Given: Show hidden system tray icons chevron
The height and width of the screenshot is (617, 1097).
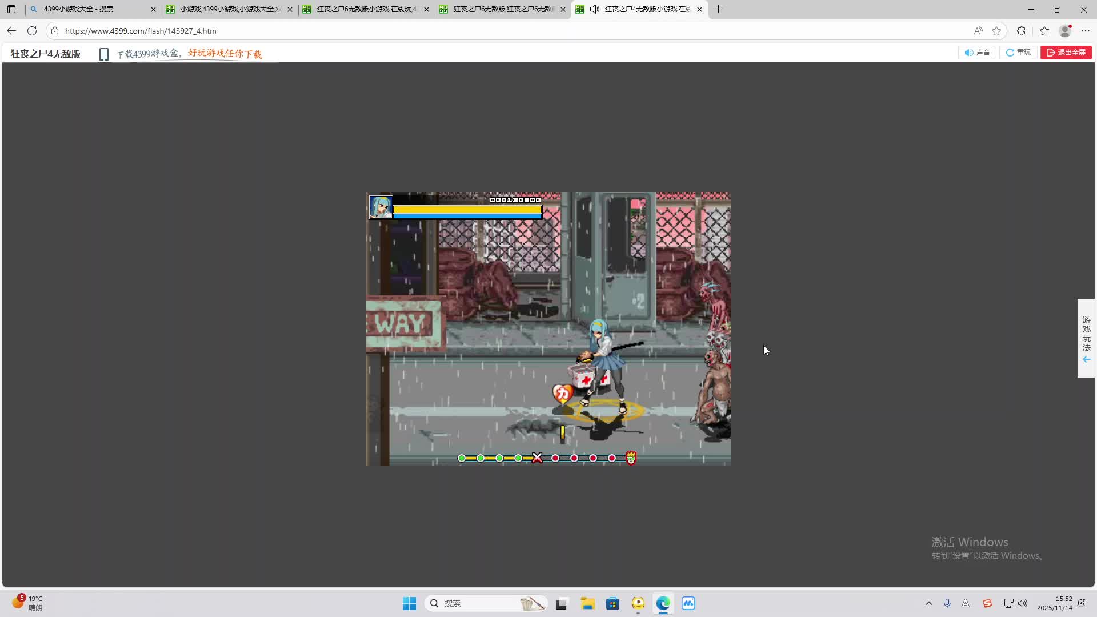Looking at the screenshot, I should tap(928, 603).
